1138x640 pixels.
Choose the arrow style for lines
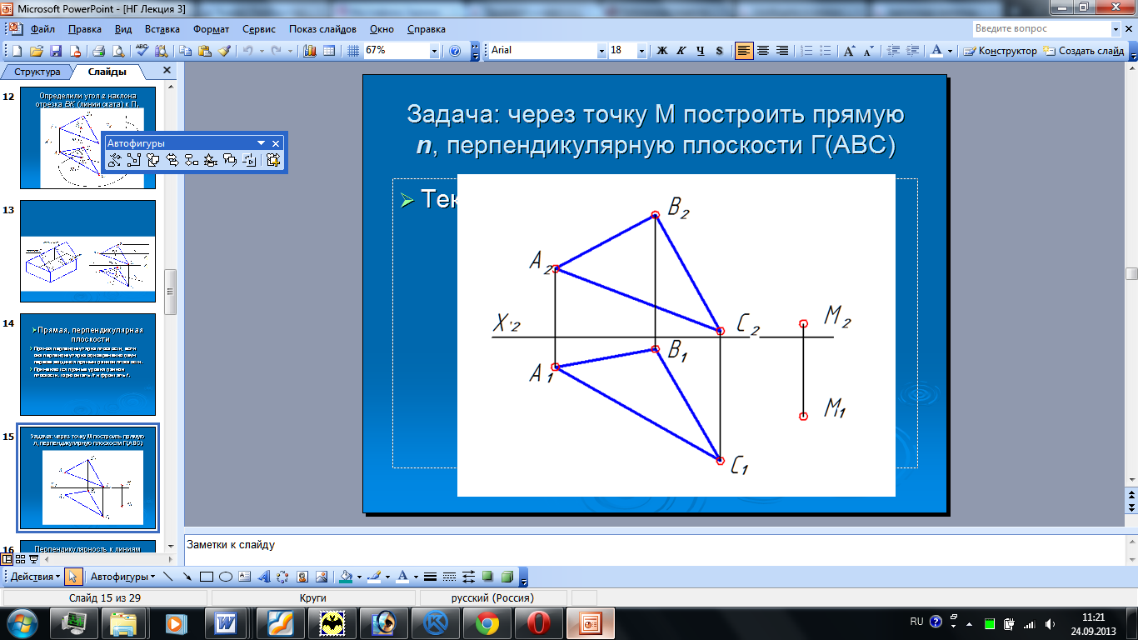pos(468,577)
